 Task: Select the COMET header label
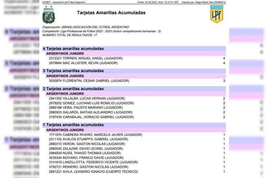tap(63, 2)
